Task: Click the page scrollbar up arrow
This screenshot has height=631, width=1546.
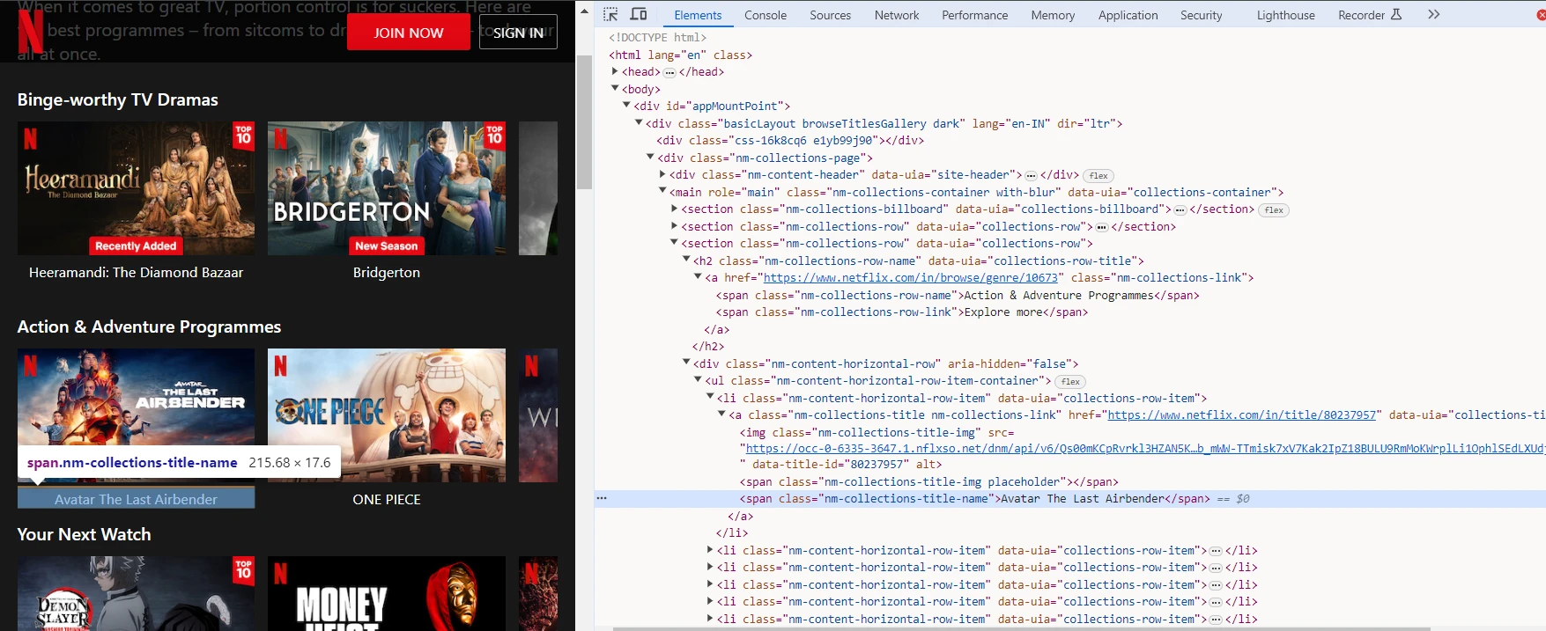Action: (584, 10)
